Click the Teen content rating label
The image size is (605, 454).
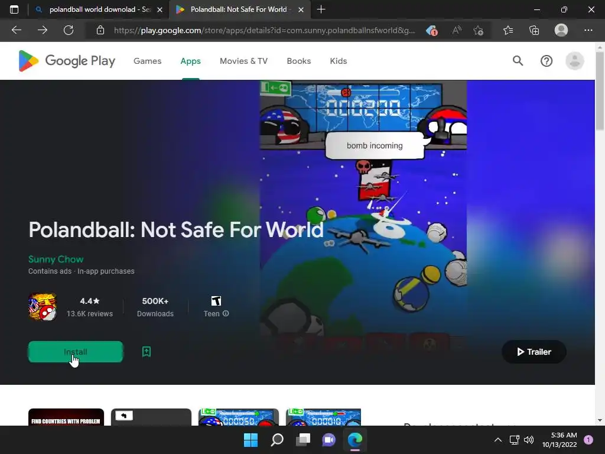(x=212, y=313)
